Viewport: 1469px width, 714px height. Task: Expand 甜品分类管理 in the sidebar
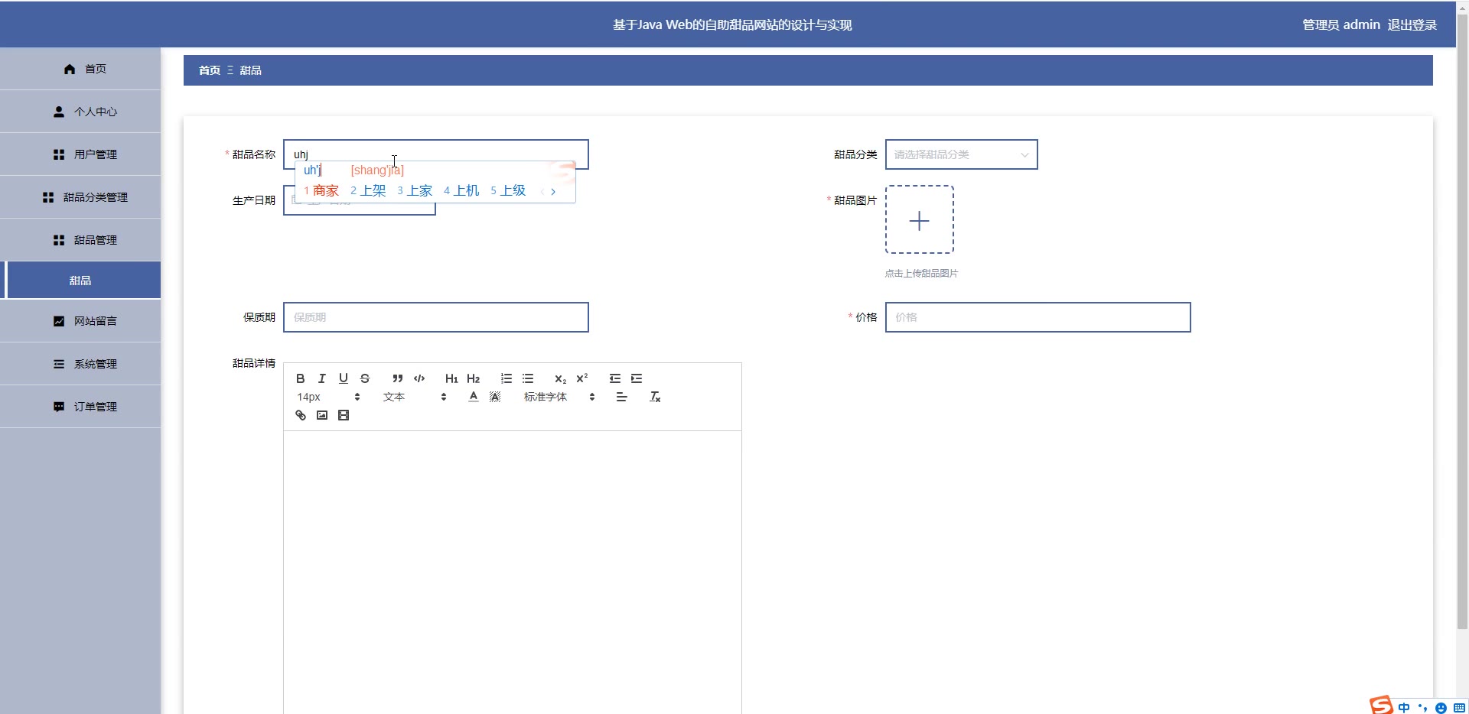coord(80,197)
